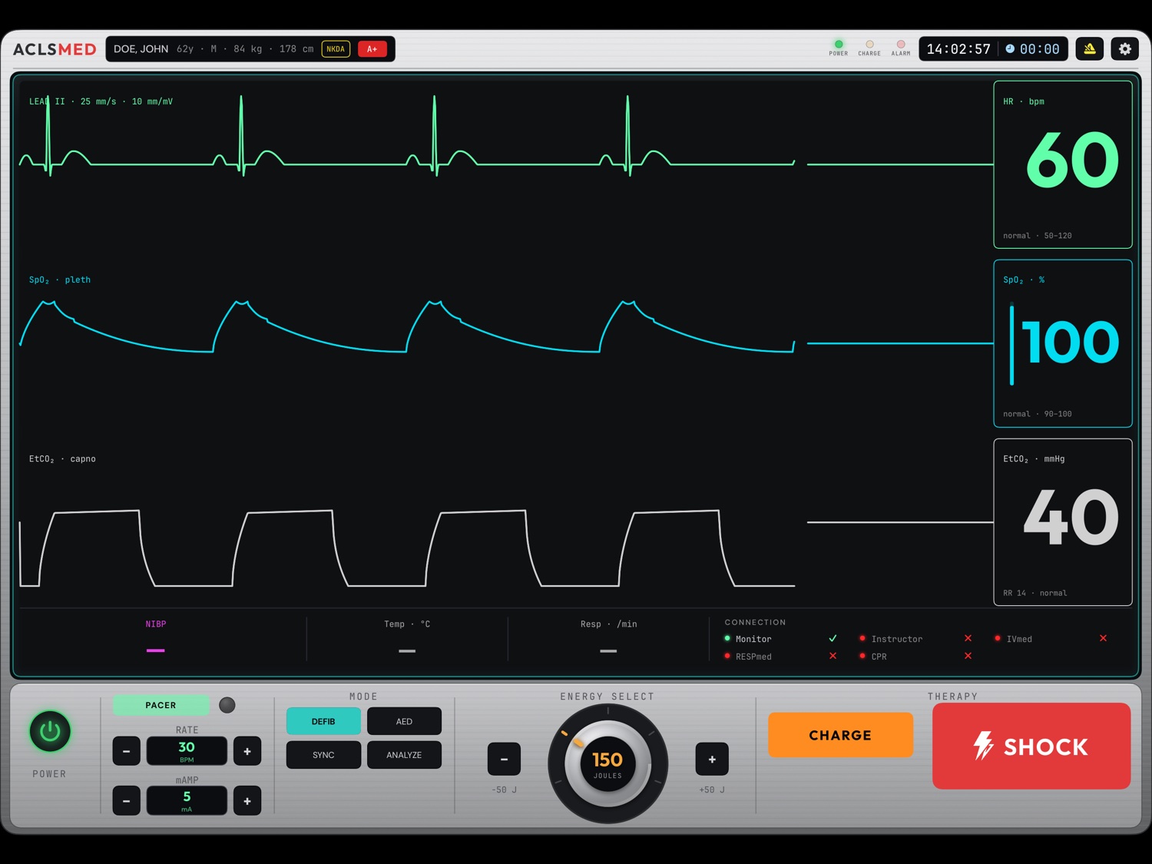Select ANALYZE mode

point(404,755)
